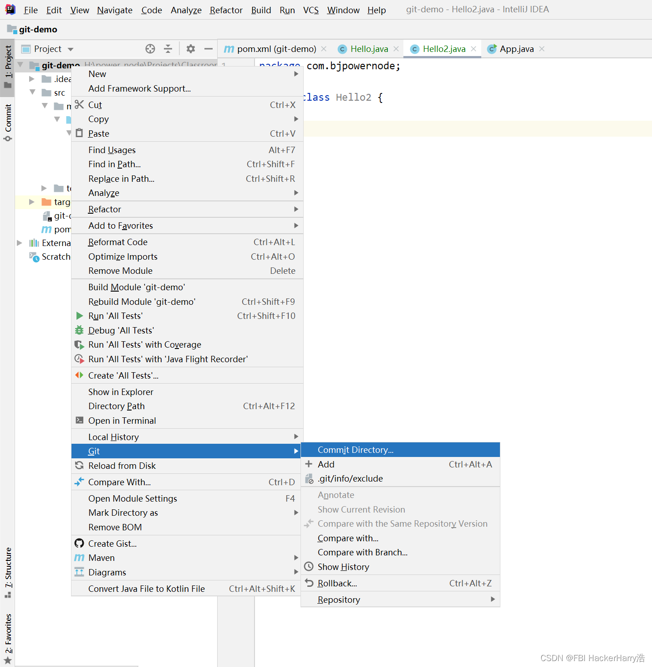Screen dimensions: 652x667
Task: Click the GitHub Create Gist icon
Action: [x=79, y=543]
